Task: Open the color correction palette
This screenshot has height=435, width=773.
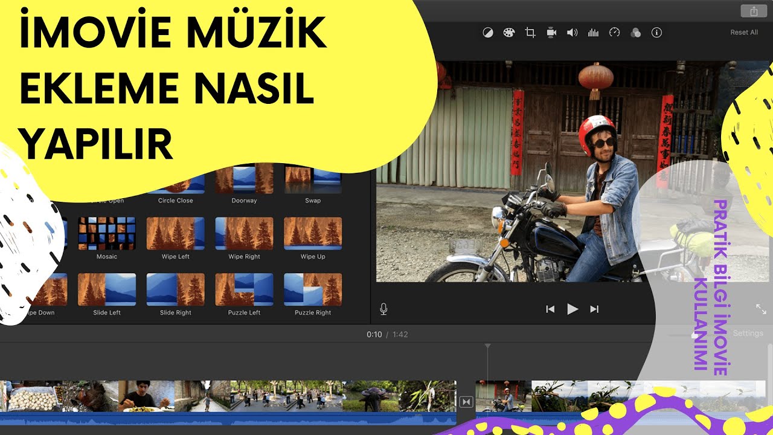Action: [x=509, y=33]
